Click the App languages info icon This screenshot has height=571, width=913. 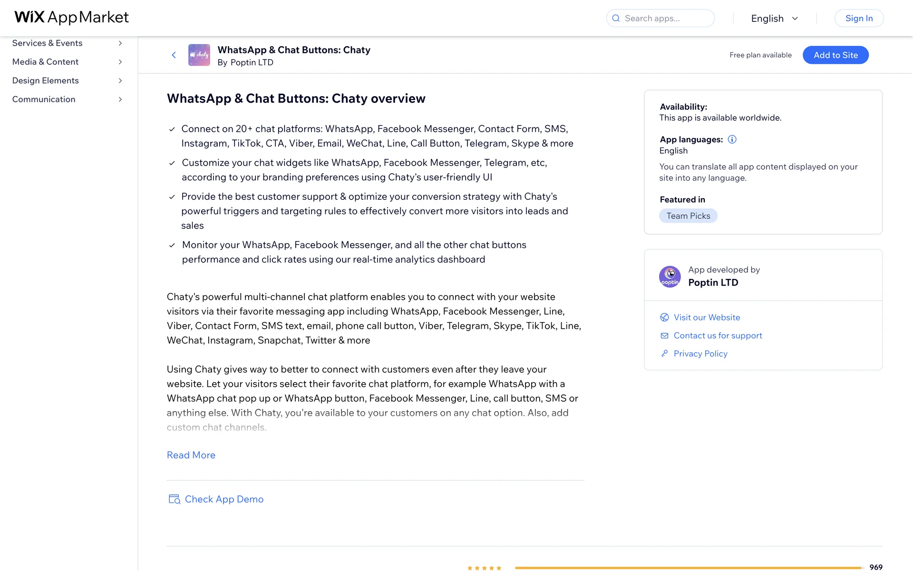pos(732,139)
